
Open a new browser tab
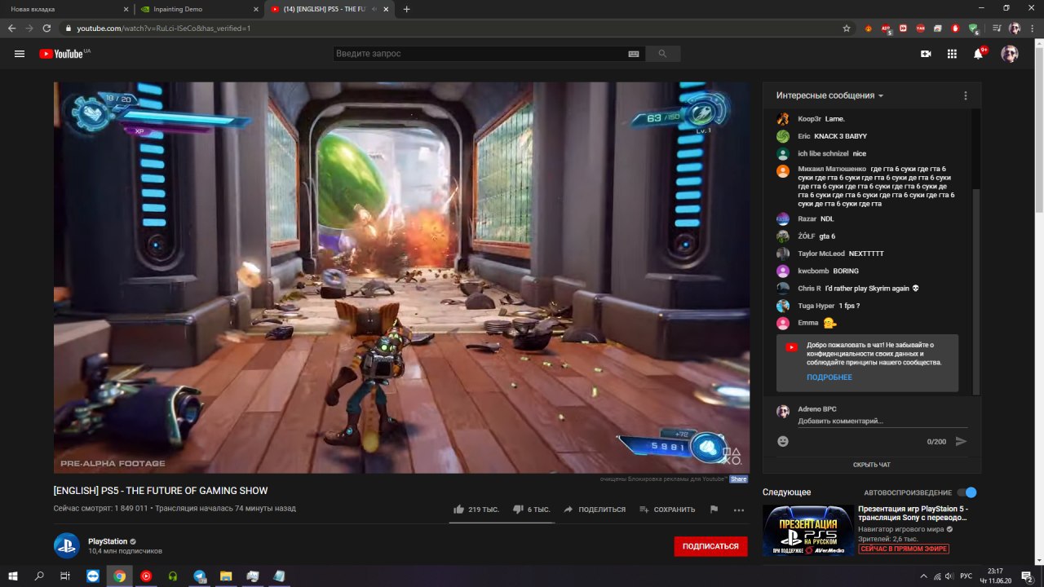pos(406,9)
